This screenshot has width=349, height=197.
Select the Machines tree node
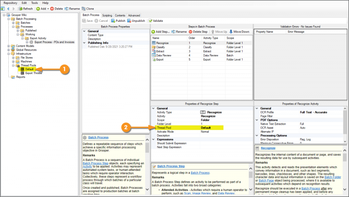point(26,61)
